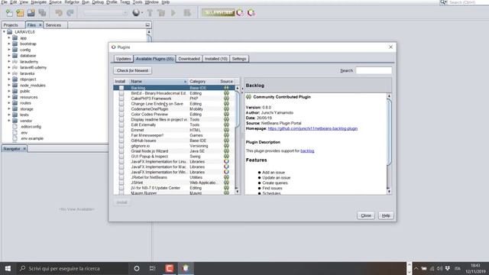Click the Debug Project toolbar icon
This screenshot has width=489, height=275.
point(187,13)
